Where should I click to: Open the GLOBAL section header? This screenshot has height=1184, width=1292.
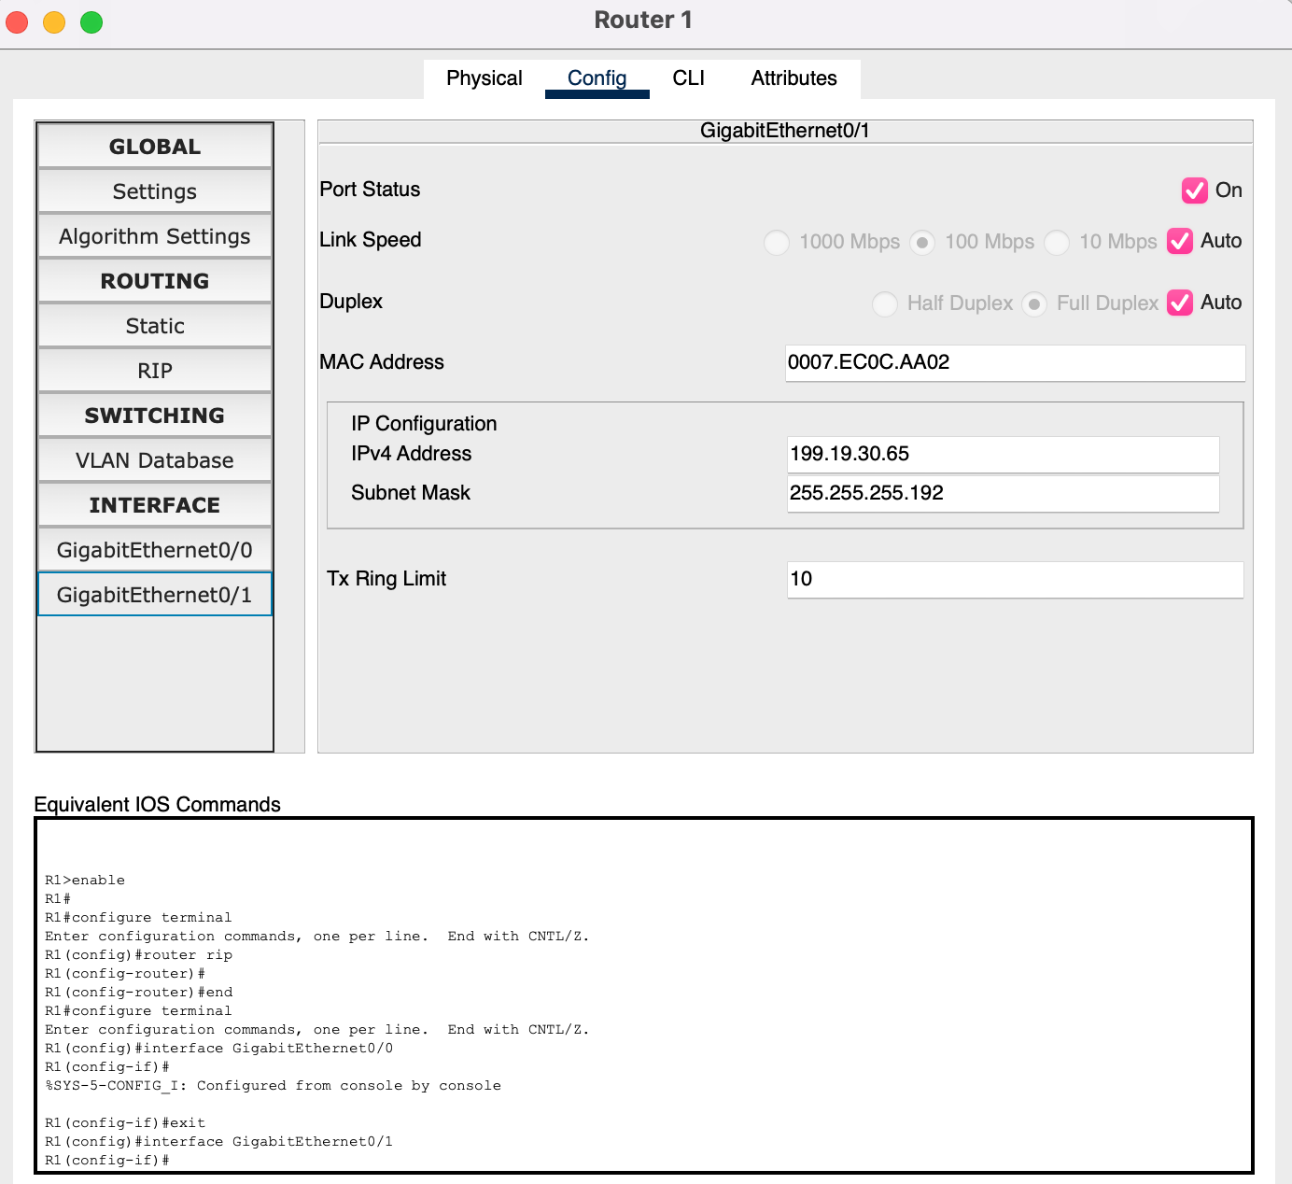tap(155, 147)
